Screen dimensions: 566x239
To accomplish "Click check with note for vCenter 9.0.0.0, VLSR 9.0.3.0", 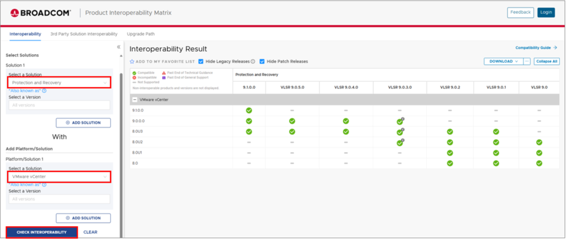I will [x=400, y=121].
